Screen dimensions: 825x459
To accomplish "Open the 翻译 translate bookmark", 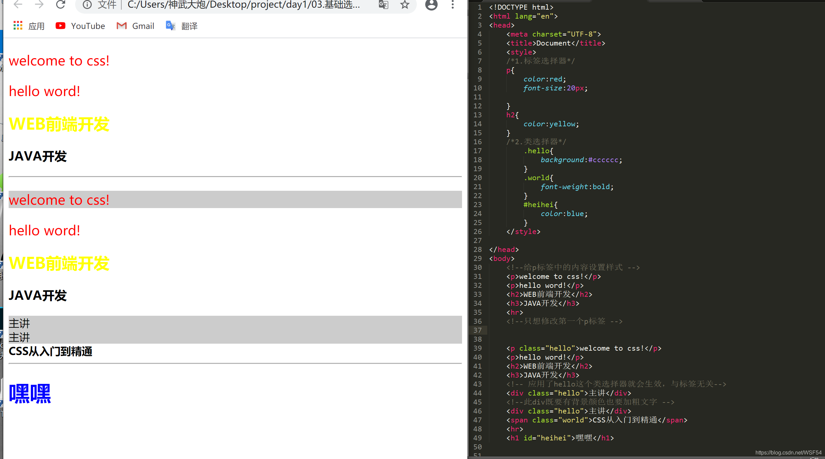I will pos(182,26).
